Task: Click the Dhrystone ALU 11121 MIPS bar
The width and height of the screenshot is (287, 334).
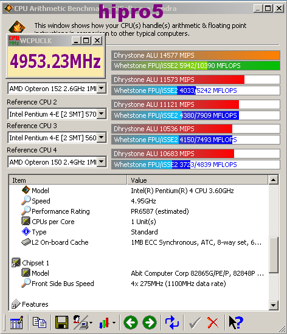Action: tap(196, 104)
